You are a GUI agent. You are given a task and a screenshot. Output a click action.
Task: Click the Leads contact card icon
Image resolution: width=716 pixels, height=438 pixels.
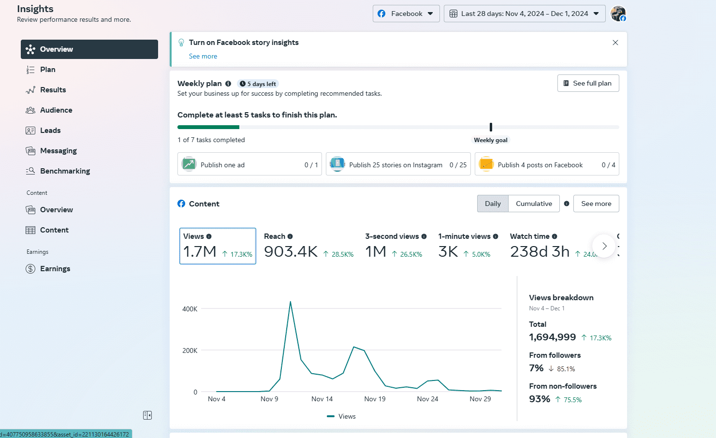click(x=30, y=131)
